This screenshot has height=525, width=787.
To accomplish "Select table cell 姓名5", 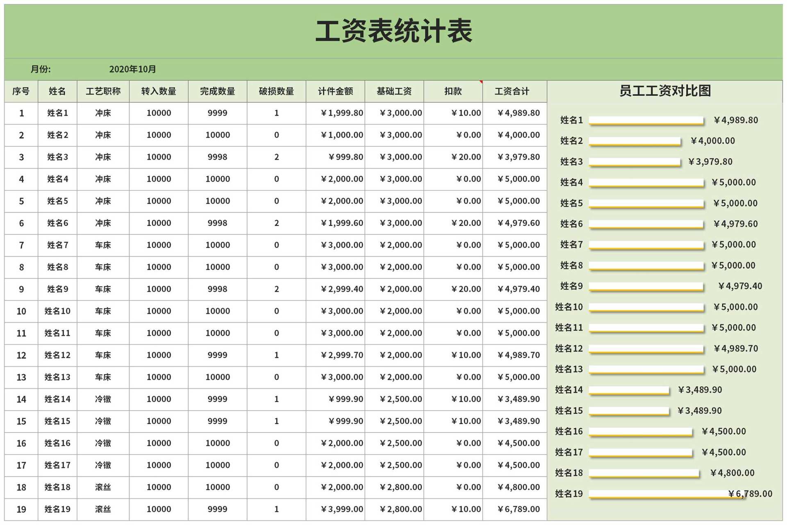I will [57, 201].
